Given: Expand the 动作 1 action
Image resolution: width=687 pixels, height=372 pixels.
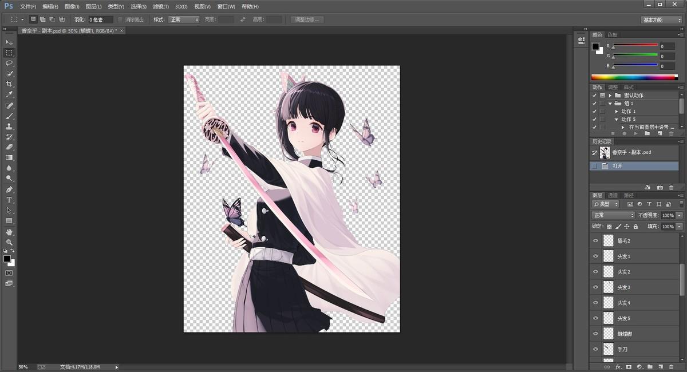Looking at the screenshot, I should tap(617, 111).
